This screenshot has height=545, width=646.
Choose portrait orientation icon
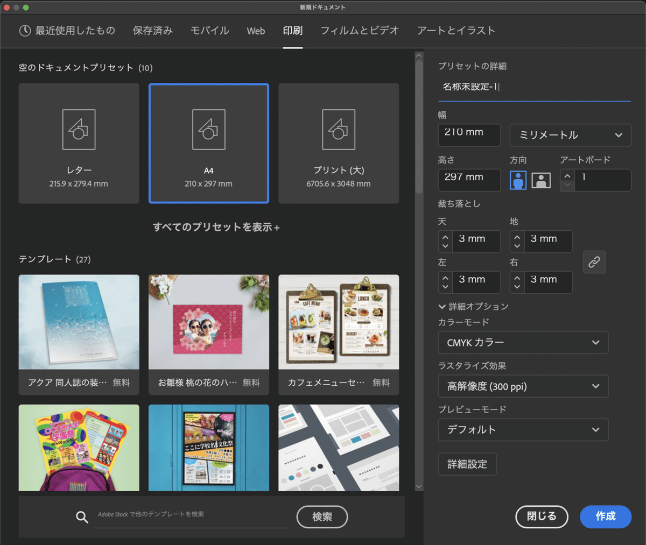click(x=518, y=180)
